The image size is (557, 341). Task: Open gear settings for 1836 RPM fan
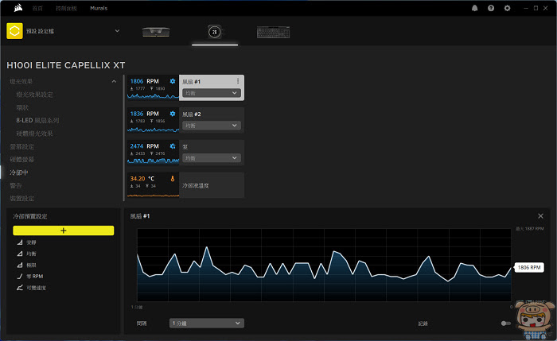pyautogui.click(x=173, y=114)
